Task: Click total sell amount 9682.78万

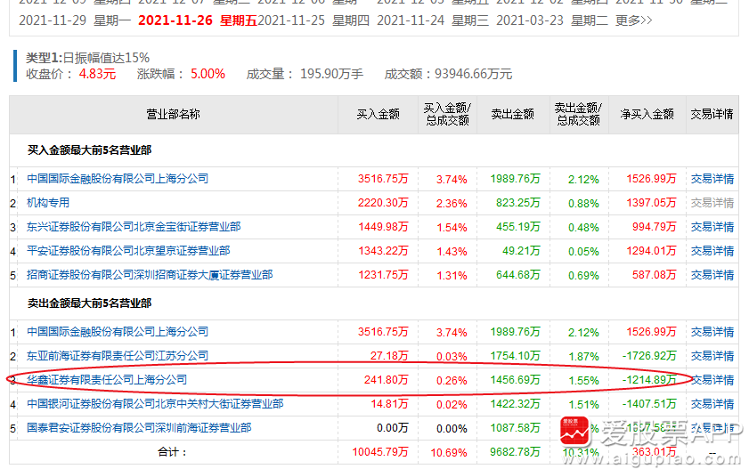Action: (x=515, y=452)
